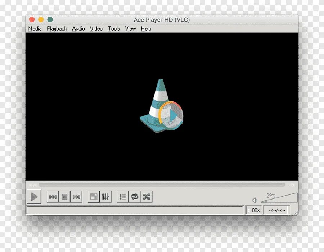This screenshot has width=324, height=252.
Task: Skip to the next media track
Action: (x=76, y=197)
